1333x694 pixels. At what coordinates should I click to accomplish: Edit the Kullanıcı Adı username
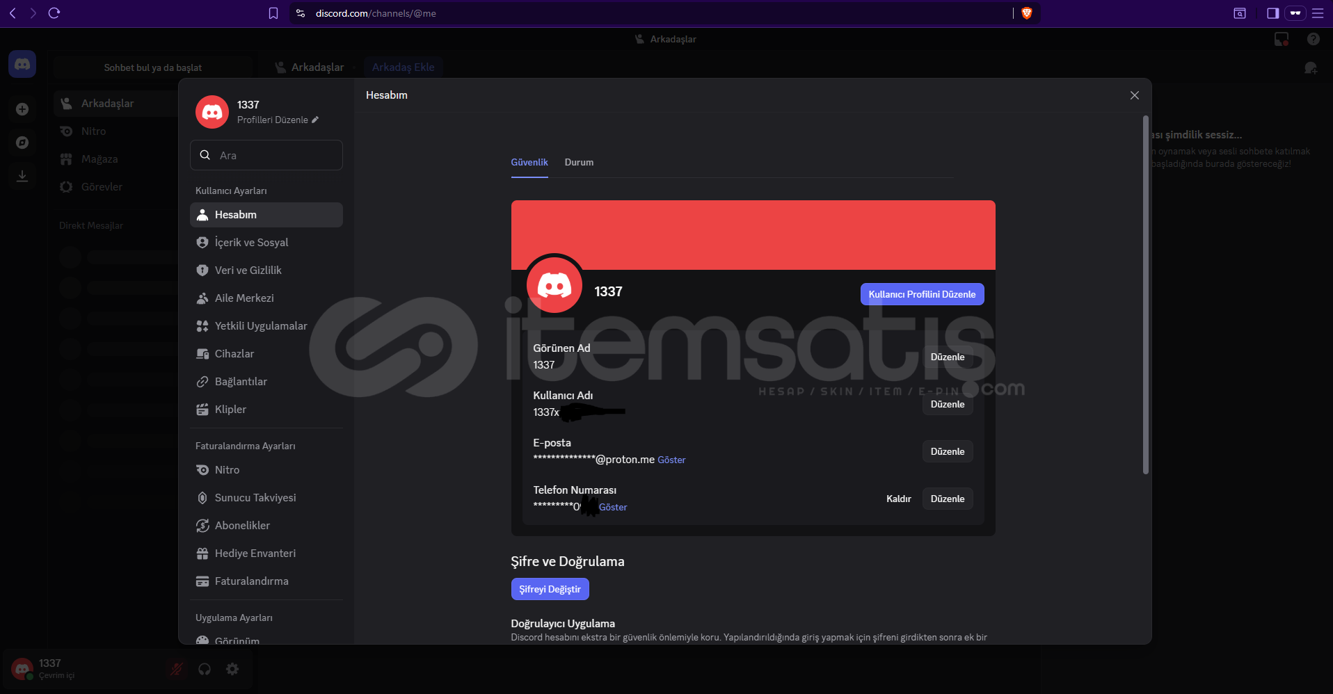[x=948, y=404]
